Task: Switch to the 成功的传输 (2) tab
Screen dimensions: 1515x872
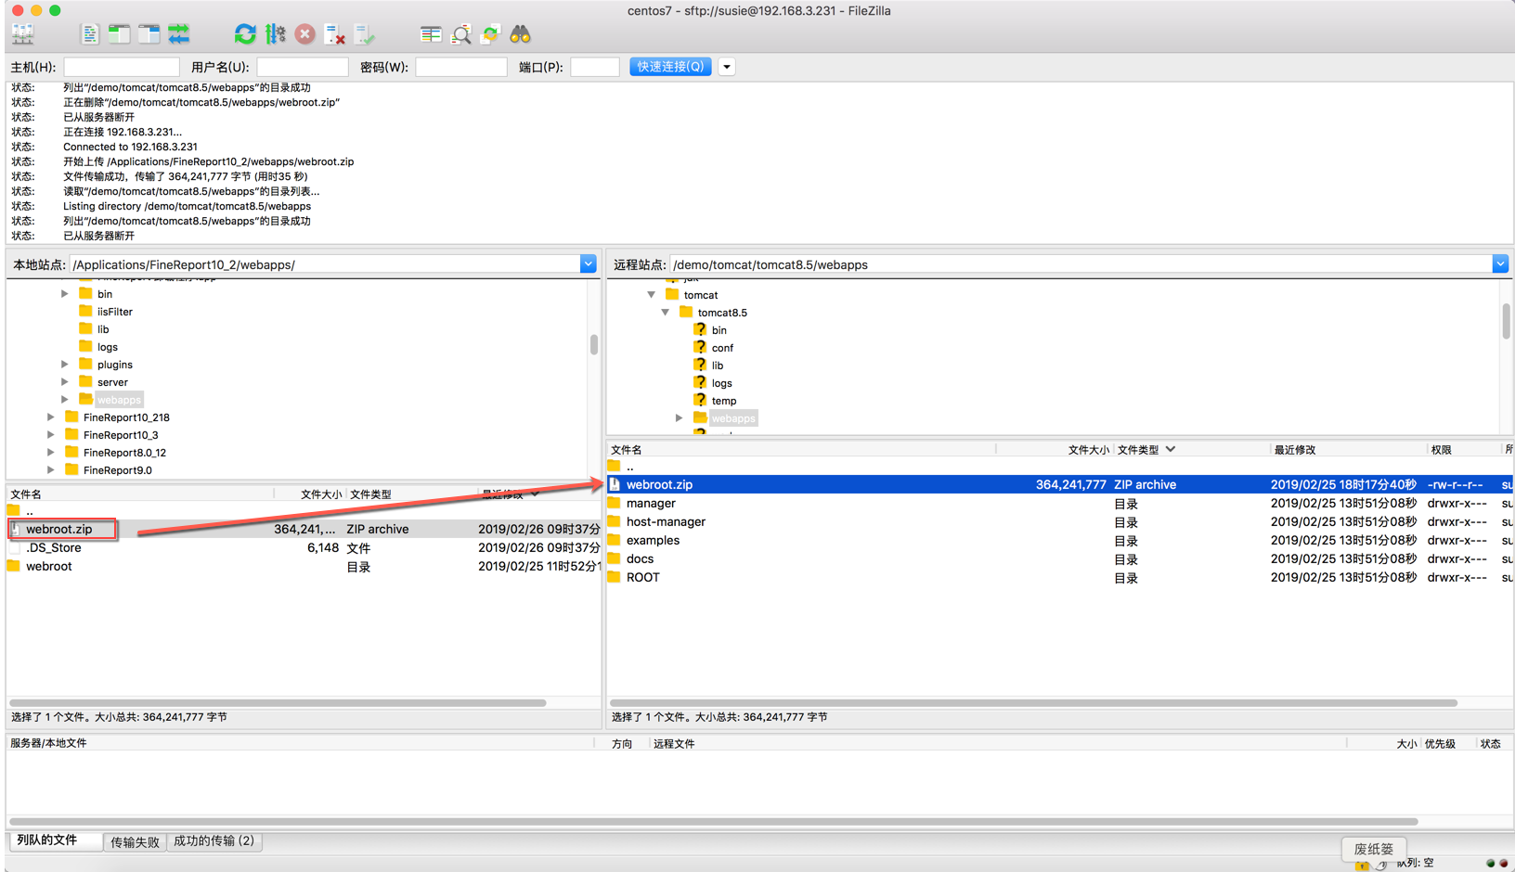Action: 214,840
